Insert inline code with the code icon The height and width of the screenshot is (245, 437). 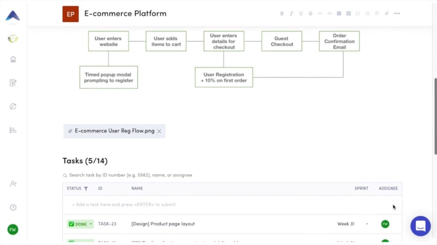pos(320,13)
